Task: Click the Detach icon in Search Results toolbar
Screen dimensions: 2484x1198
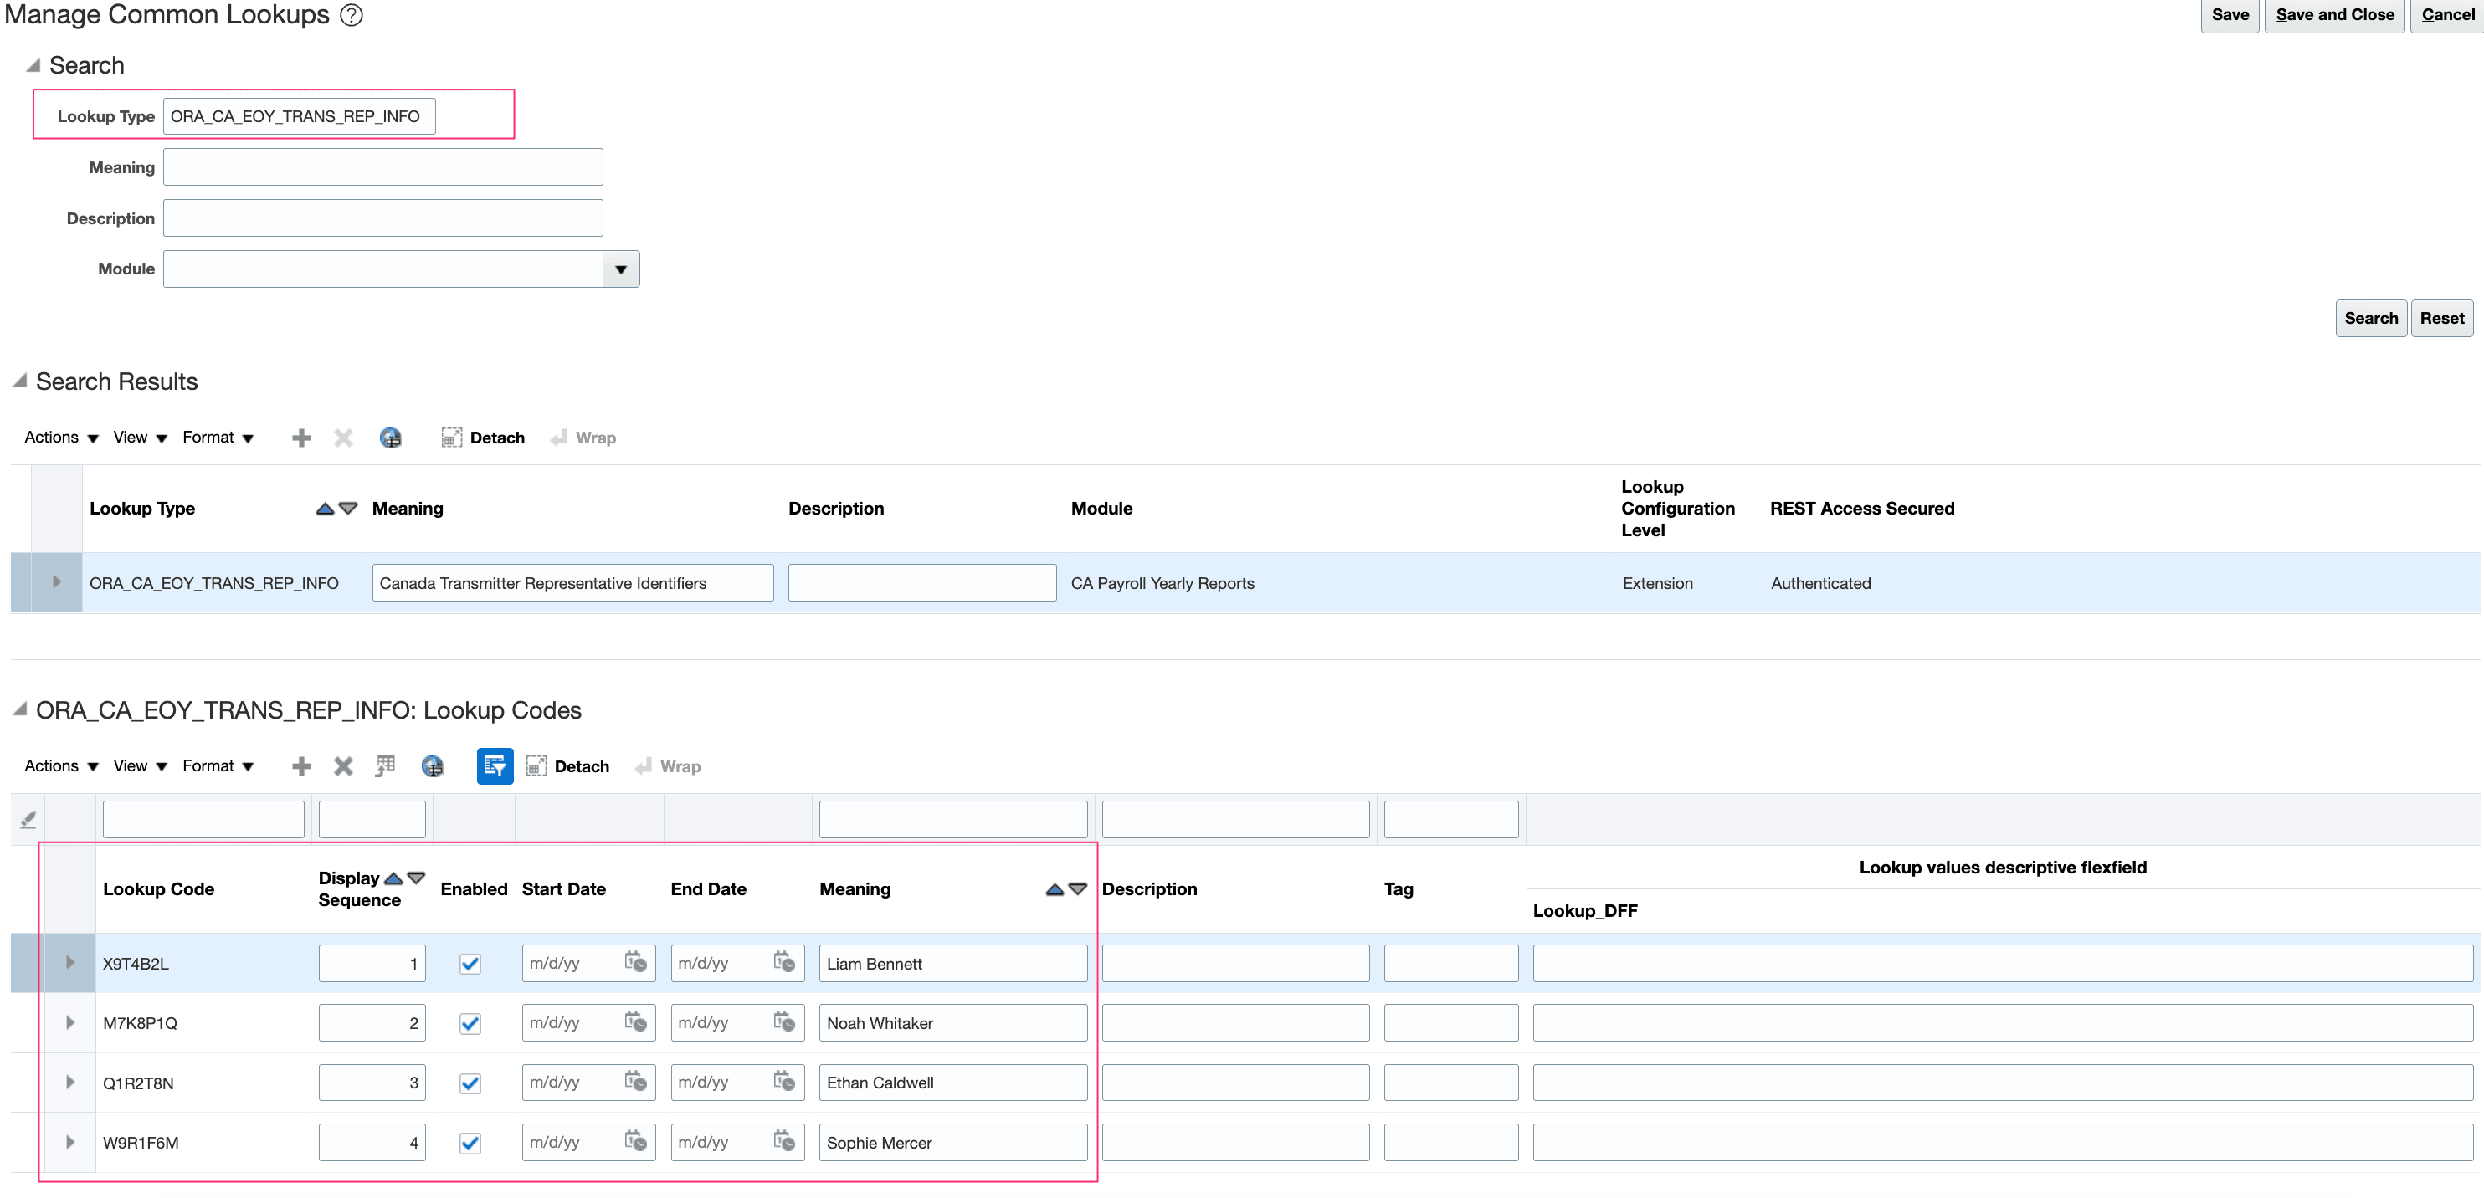Action: click(x=451, y=438)
